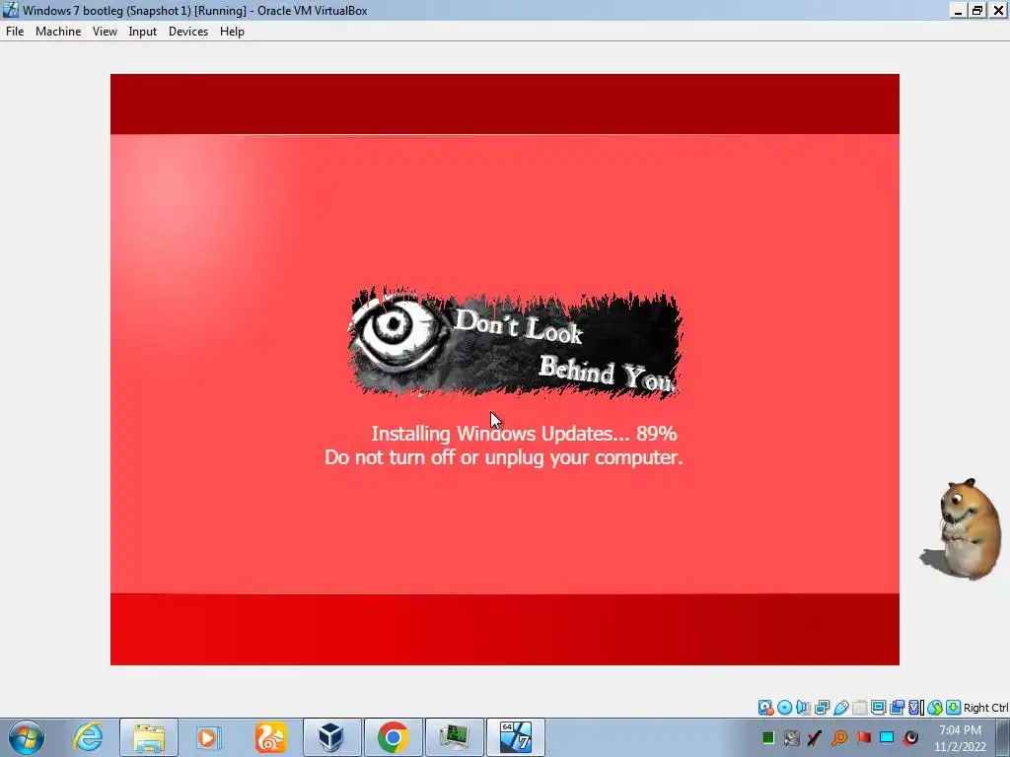Launch Internet Explorer from the taskbar
1010x757 pixels.
click(x=88, y=738)
